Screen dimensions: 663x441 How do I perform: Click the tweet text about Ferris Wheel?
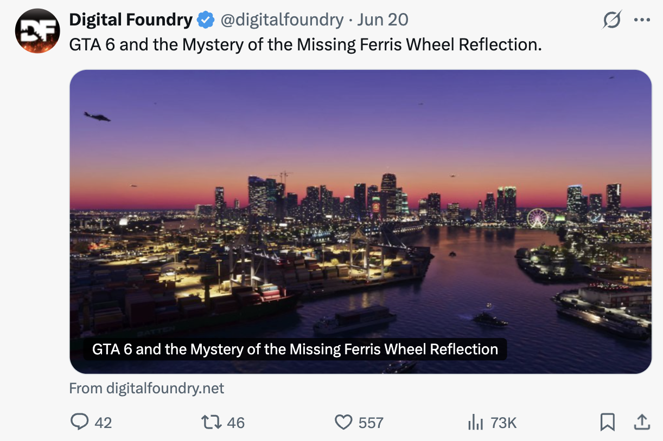(x=305, y=44)
